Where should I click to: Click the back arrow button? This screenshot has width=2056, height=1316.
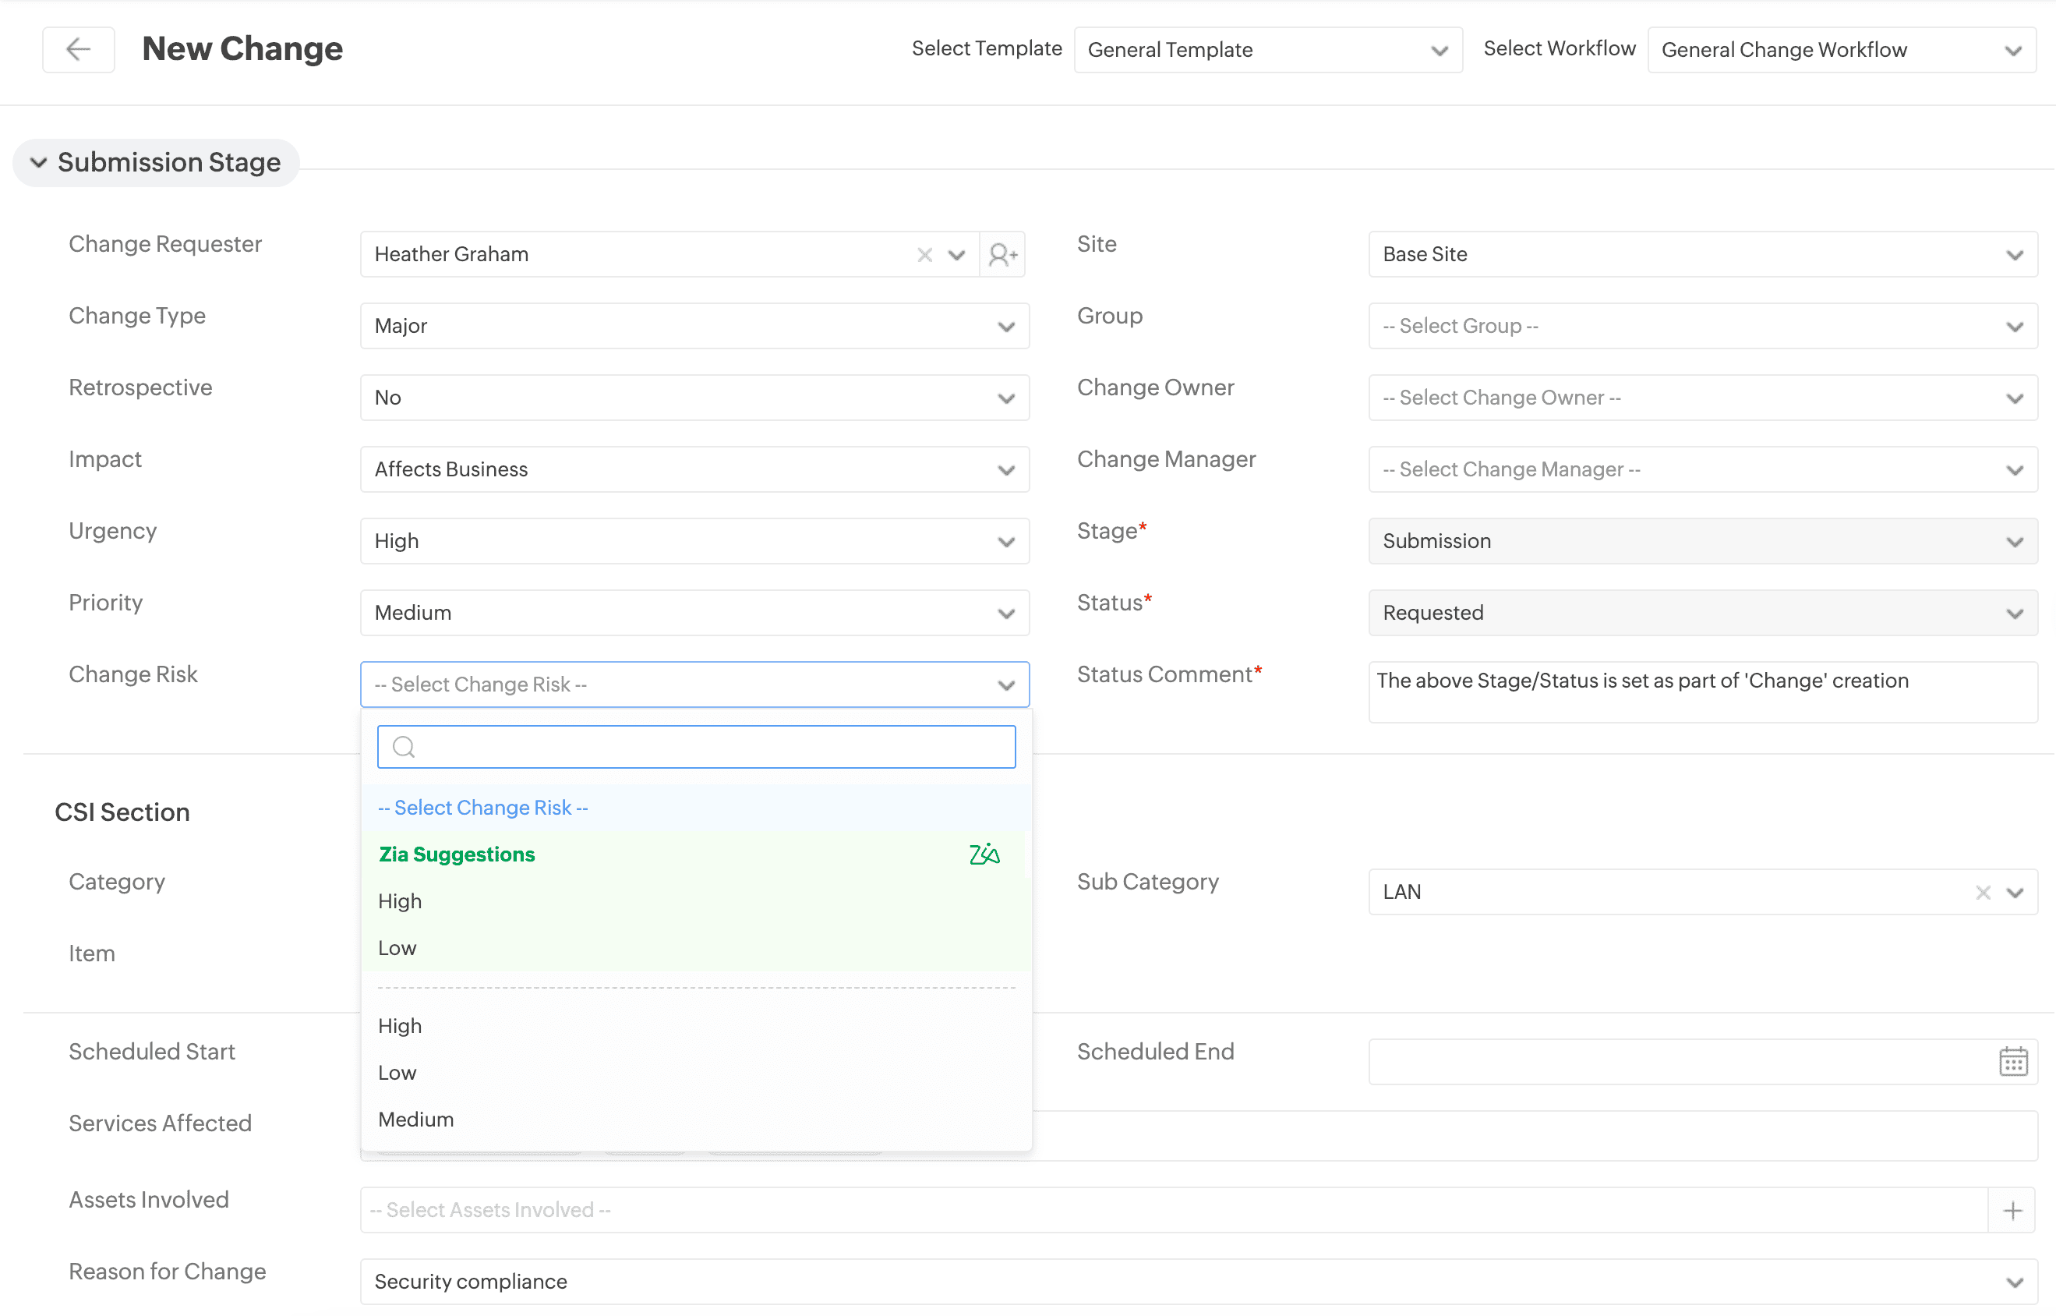click(78, 50)
